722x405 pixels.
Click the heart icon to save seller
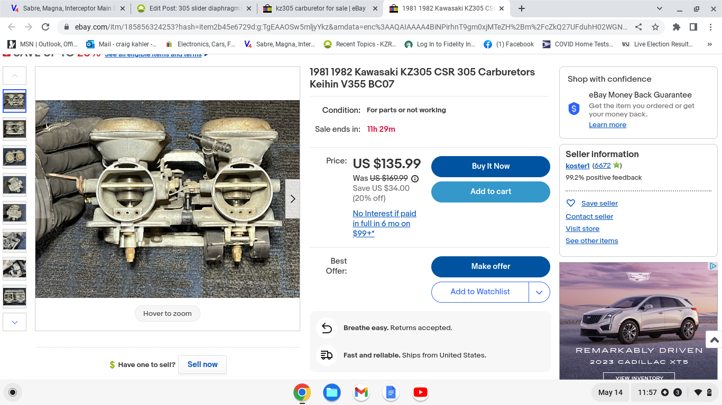(x=571, y=203)
